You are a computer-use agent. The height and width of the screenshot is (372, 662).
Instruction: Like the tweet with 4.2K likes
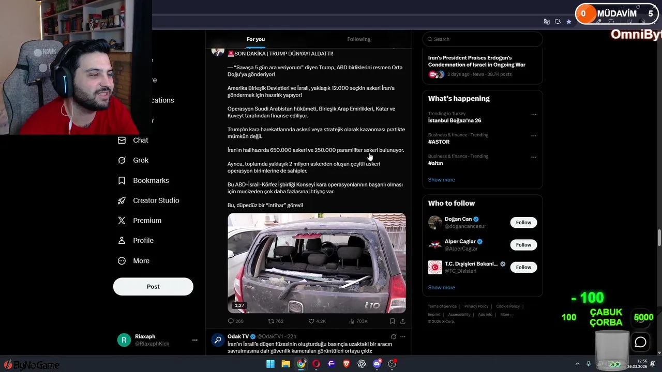pos(317,321)
